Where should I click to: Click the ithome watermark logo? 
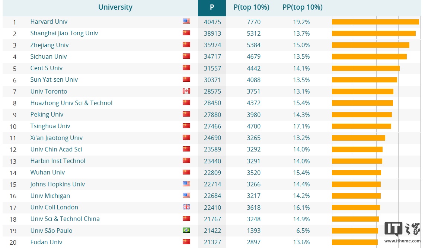click(402, 232)
